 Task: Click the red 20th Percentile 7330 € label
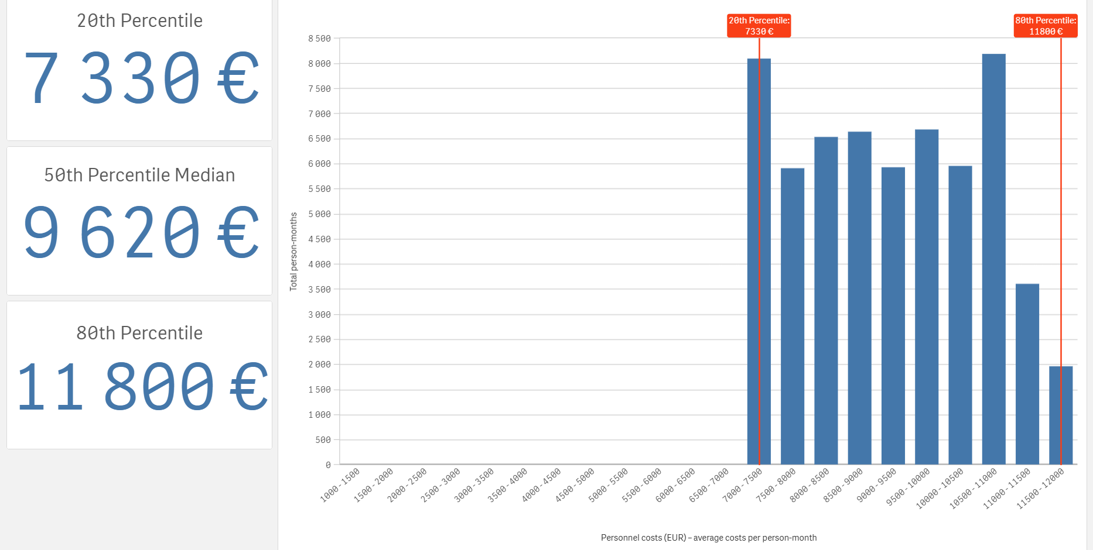coord(759,26)
